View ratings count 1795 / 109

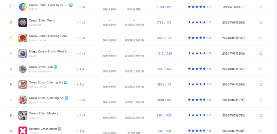click(x=164, y=22)
